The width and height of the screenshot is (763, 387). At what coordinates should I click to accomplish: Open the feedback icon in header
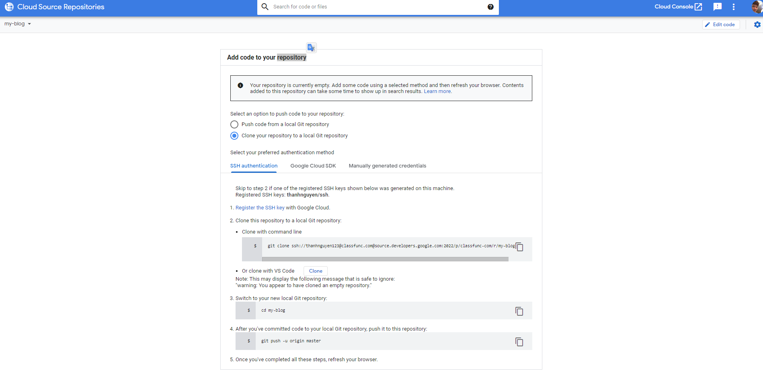pyautogui.click(x=717, y=7)
